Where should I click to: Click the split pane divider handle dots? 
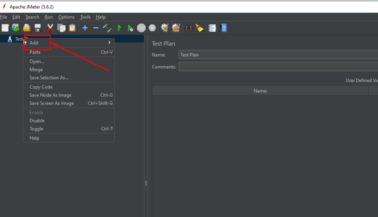coord(146,184)
